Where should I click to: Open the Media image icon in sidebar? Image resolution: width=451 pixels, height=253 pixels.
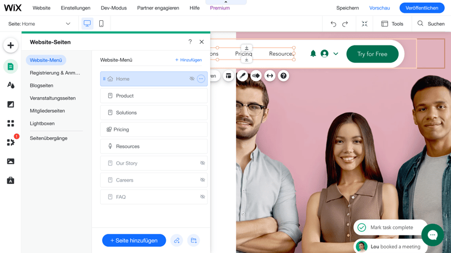[x=11, y=161]
